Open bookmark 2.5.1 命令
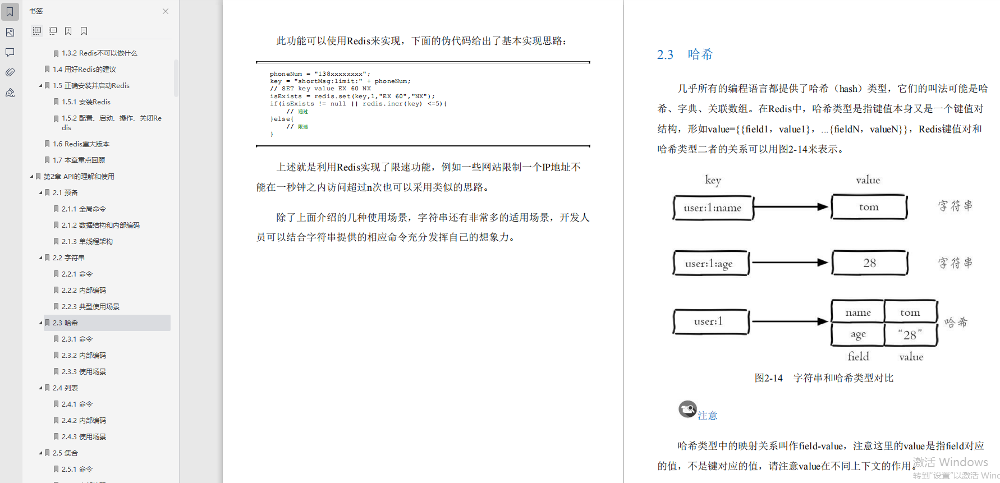The height and width of the screenshot is (483, 1000). [77, 470]
